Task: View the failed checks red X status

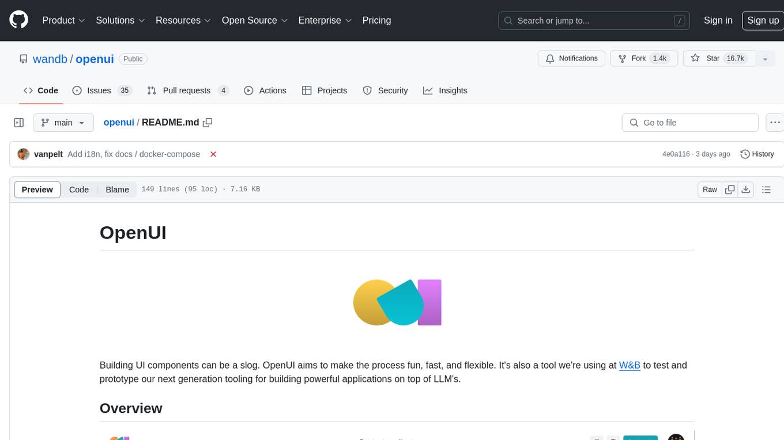Action: coord(213,154)
